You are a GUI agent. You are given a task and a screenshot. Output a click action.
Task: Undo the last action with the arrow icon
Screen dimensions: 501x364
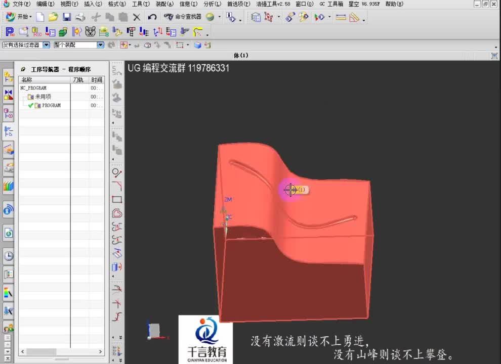pyautogui.click(x=152, y=17)
